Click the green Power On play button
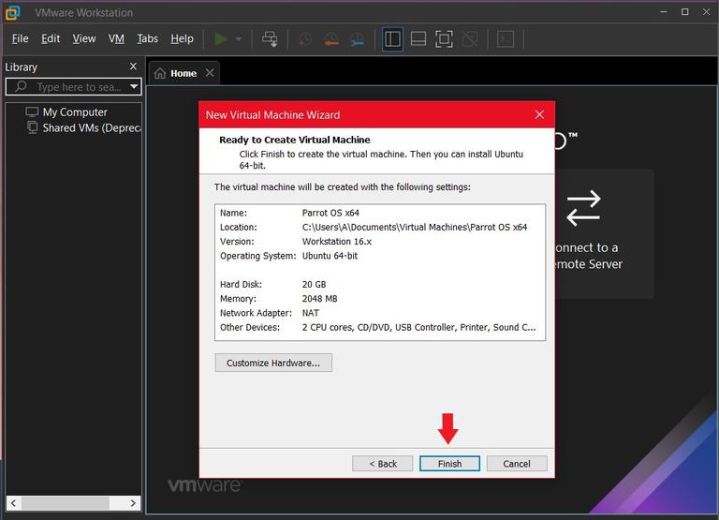The width and height of the screenshot is (719, 520). tap(221, 39)
